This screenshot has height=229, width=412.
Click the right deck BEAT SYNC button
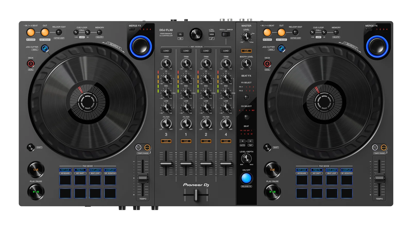point(375,147)
